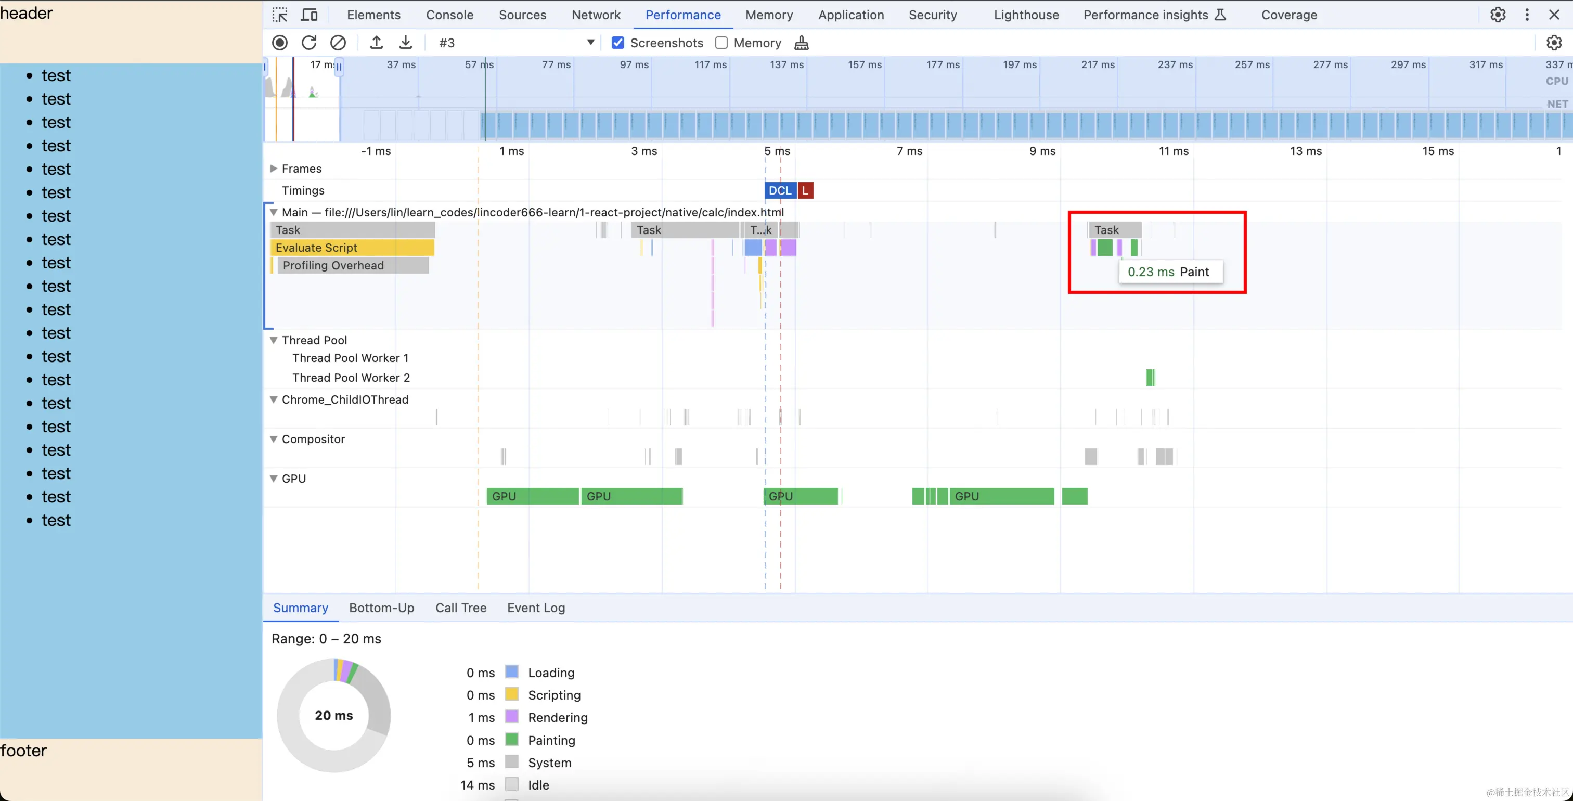Enable the Memory checkbox
This screenshot has width=1573, height=801.
pyautogui.click(x=721, y=43)
